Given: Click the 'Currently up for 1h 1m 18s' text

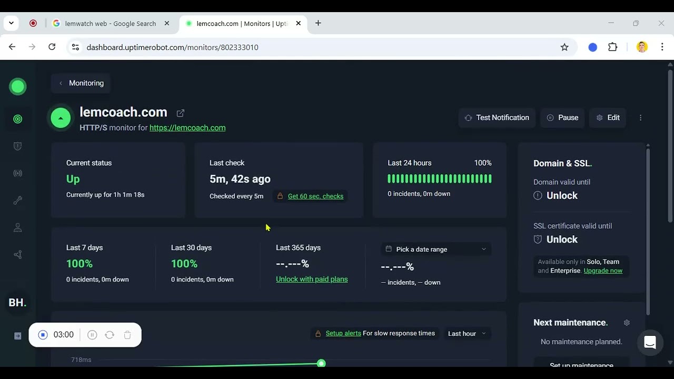Looking at the screenshot, I should tap(105, 195).
